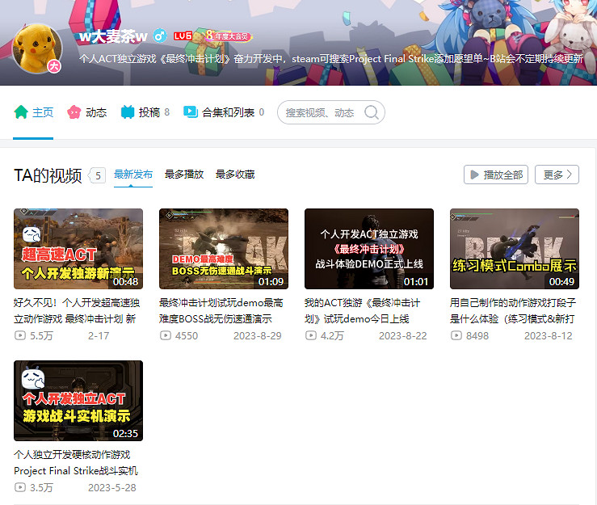The height and width of the screenshot is (505, 597).
Task: Open the 练习模式Combo展示 video thumbnail
Action: pos(515,249)
